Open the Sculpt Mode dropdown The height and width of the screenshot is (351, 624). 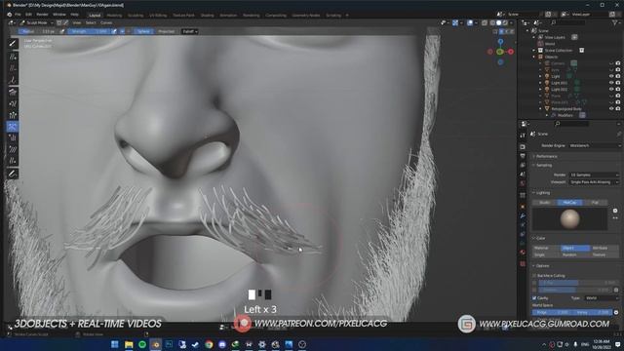(37, 23)
